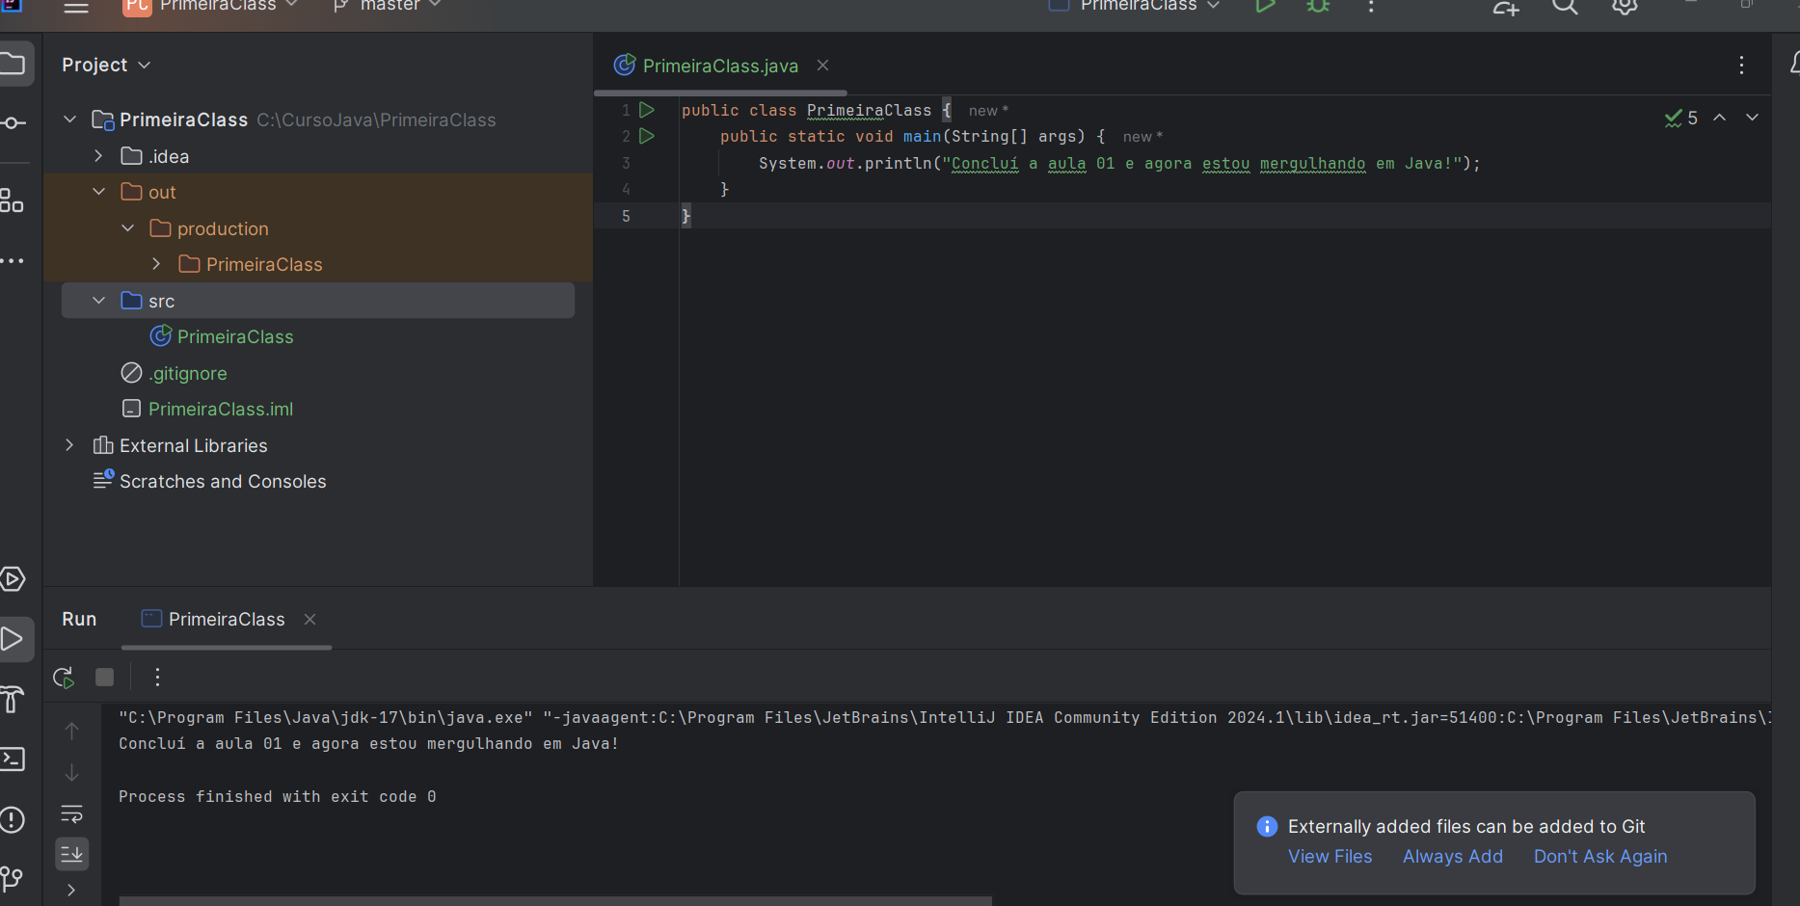
Task: Expand hidden Run toolbar actions chevron
Action: pyautogui.click(x=71, y=890)
